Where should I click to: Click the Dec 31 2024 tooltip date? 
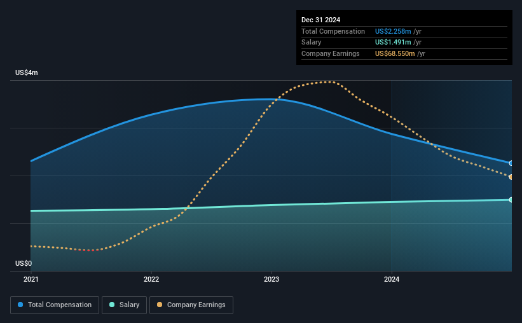[321, 20]
